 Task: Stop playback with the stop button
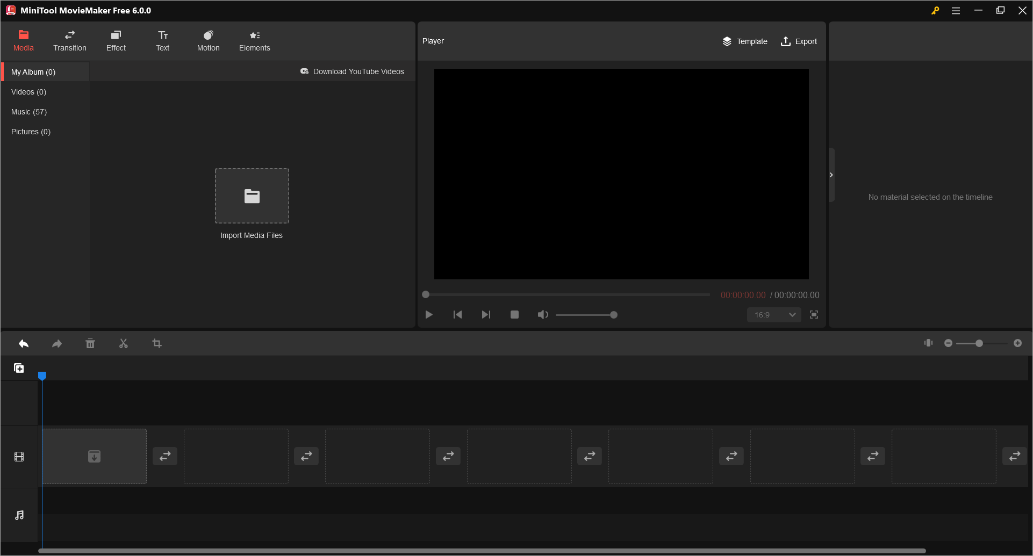click(514, 315)
